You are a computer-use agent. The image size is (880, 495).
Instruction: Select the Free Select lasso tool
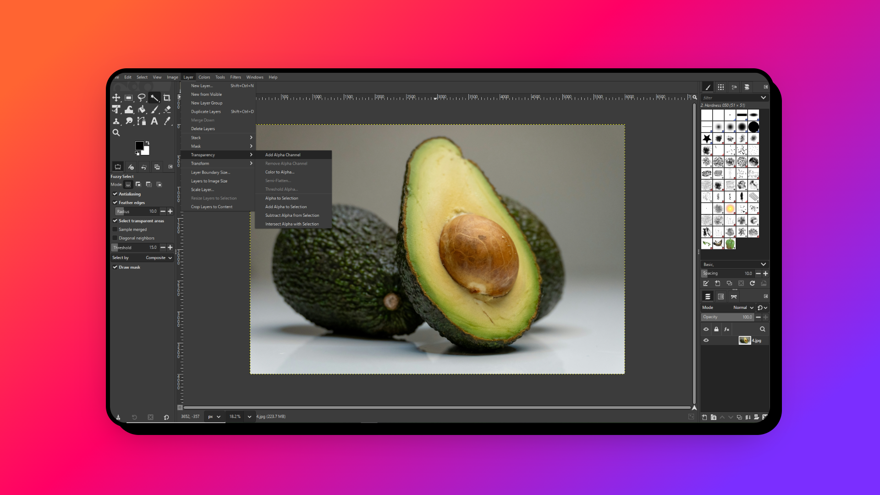click(142, 98)
